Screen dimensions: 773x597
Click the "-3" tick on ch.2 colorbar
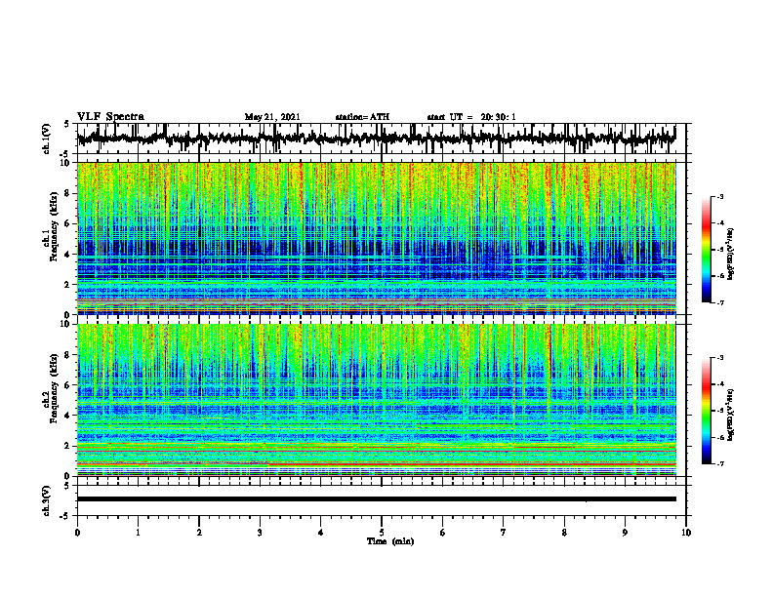click(720, 358)
